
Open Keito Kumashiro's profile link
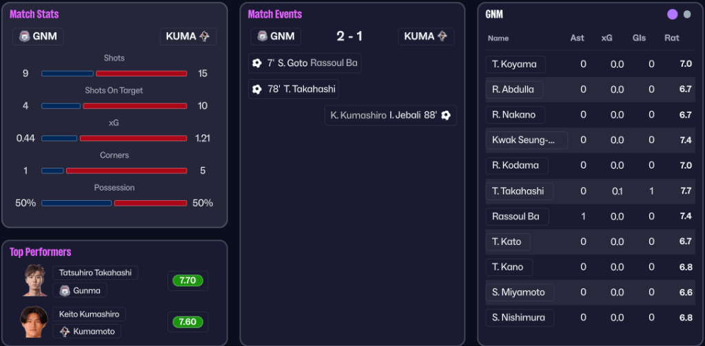[89, 314]
